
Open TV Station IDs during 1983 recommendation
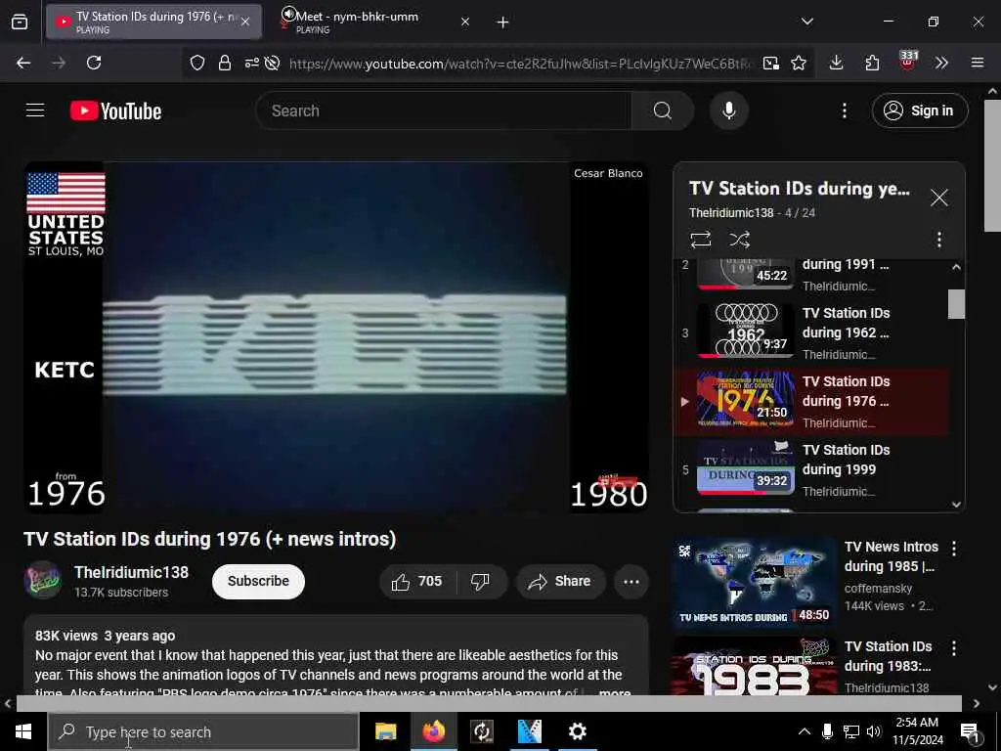click(754, 665)
